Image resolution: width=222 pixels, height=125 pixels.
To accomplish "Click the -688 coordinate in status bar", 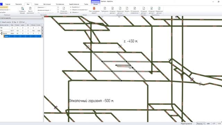I will [x=208, y=124].
